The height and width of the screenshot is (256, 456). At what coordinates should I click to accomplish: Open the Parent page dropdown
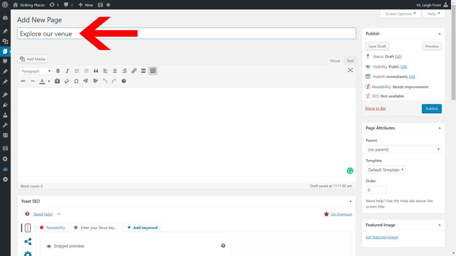click(x=403, y=150)
